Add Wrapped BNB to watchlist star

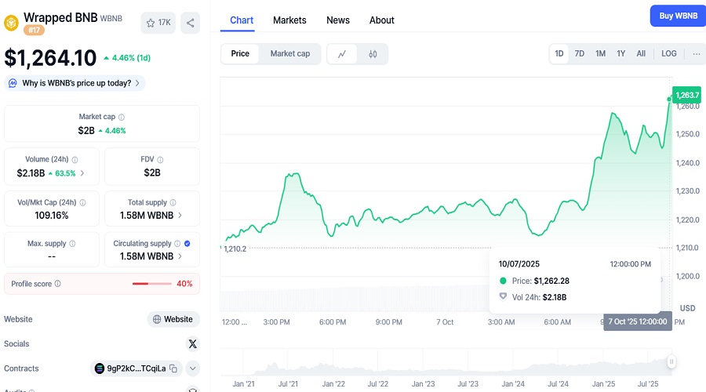(x=159, y=23)
